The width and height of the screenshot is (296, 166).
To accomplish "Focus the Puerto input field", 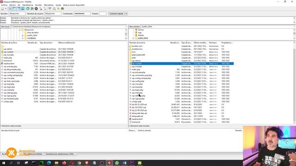I will click(103, 13).
